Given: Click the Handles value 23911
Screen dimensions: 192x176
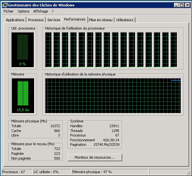Looking at the screenshot, I should [114, 126].
